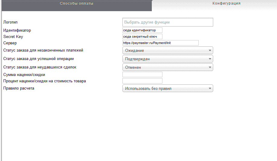Open the Ожидание status dropdown
The width and height of the screenshot is (277, 161).
point(168,50)
